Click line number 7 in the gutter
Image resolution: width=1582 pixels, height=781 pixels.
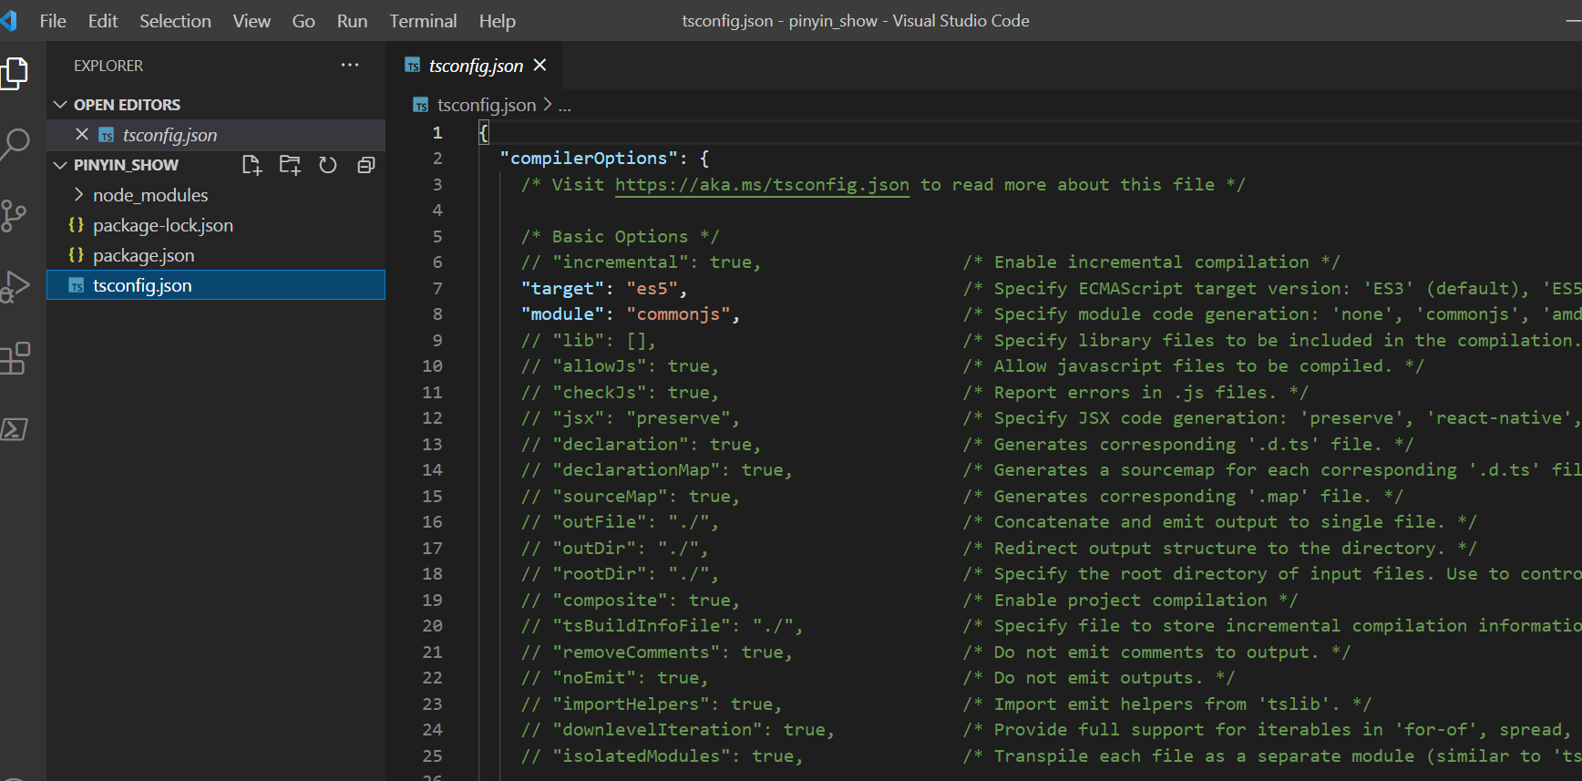[437, 288]
